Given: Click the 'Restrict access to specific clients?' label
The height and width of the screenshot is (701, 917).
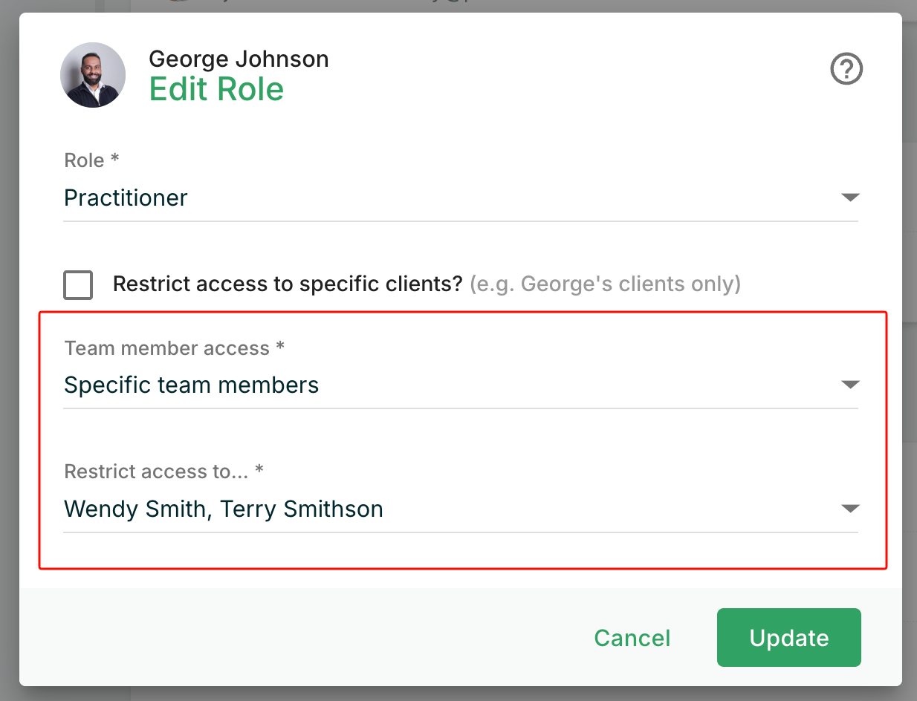Looking at the screenshot, I should [x=288, y=284].
